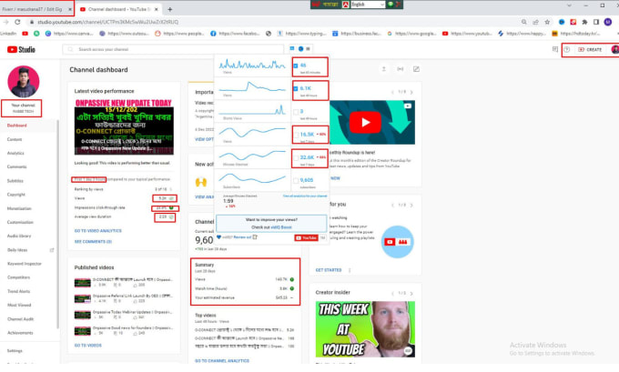Viewport: 619px width, 372px height.
Task: Click the Chrome profile avatar icon
Action: 608,22
